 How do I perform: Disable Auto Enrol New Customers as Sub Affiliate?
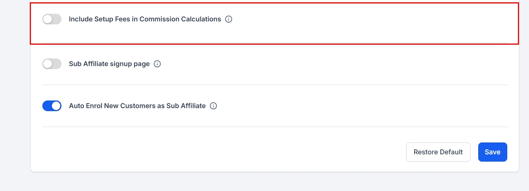(x=52, y=106)
